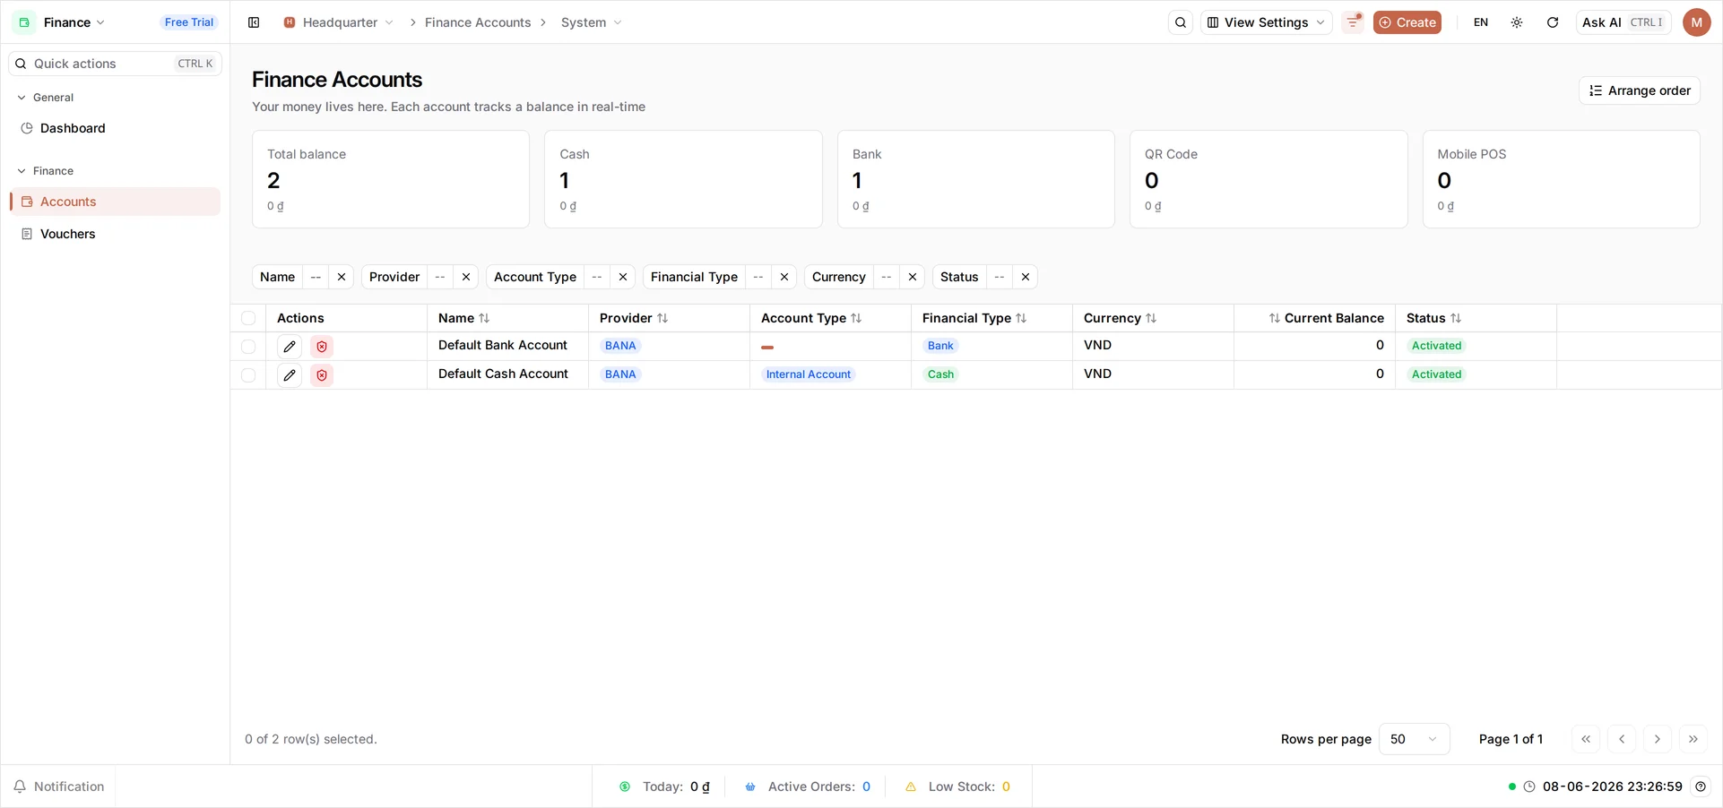This screenshot has height=808, width=1723.
Task: Sort by the Currency column
Action: tap(1120, 318)
